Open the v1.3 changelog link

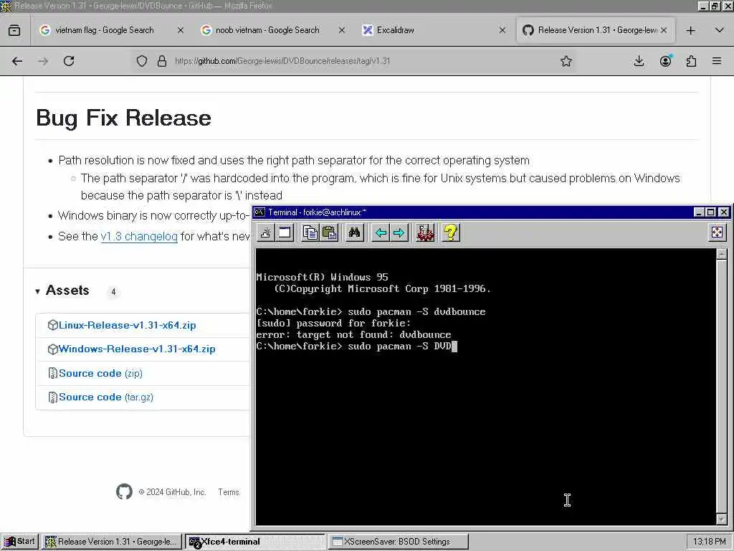tap(139, 236)
